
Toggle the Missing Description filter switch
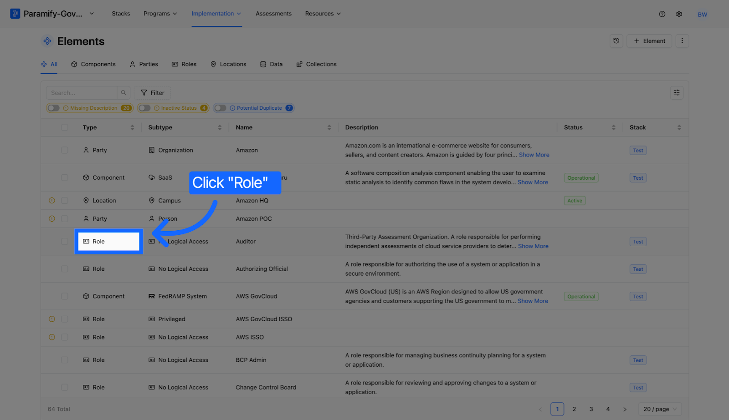point(54,108)
